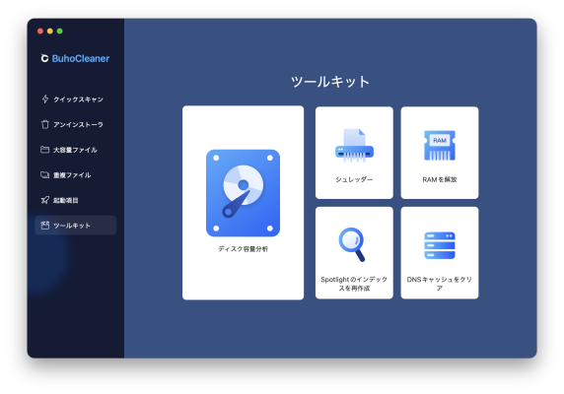
Task: Click the ツールキット page heading
Action: tap(330, 82)
